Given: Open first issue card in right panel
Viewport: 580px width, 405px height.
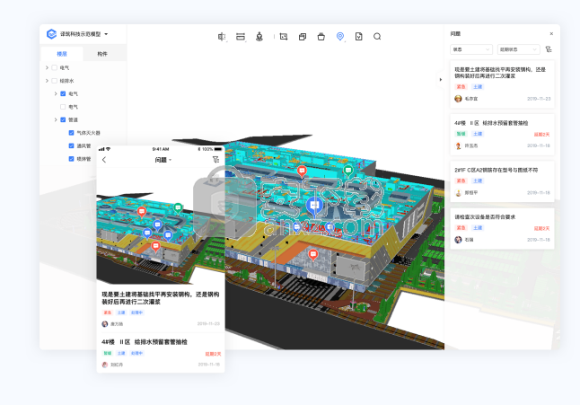Looking at the screenshot, I should pos(502,84).
